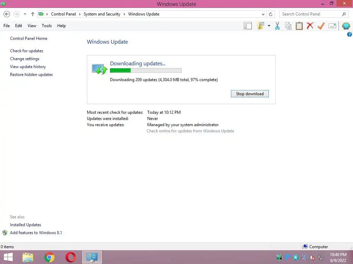The width and height of the screenshot is (353, 264).
Task: Click 'Managed by your system administrator' text
Action: (183, 125)
